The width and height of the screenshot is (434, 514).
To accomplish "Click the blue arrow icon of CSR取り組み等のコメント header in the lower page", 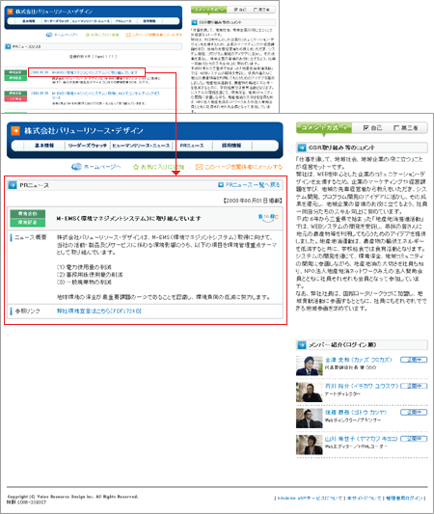I will tap(302, 148).
